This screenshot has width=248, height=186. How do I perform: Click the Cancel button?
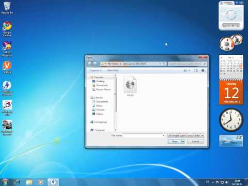[195, 142]
